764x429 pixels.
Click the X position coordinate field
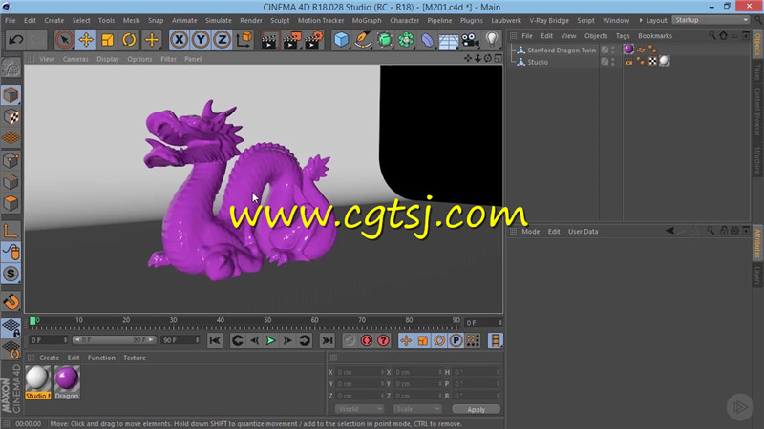[x=360, y=372]
